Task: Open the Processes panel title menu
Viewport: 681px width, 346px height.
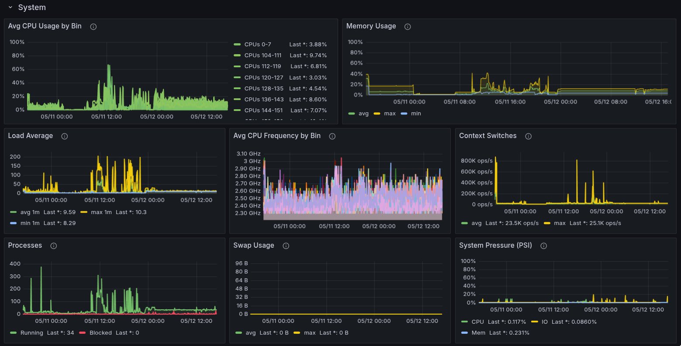Action: [25, 246]
